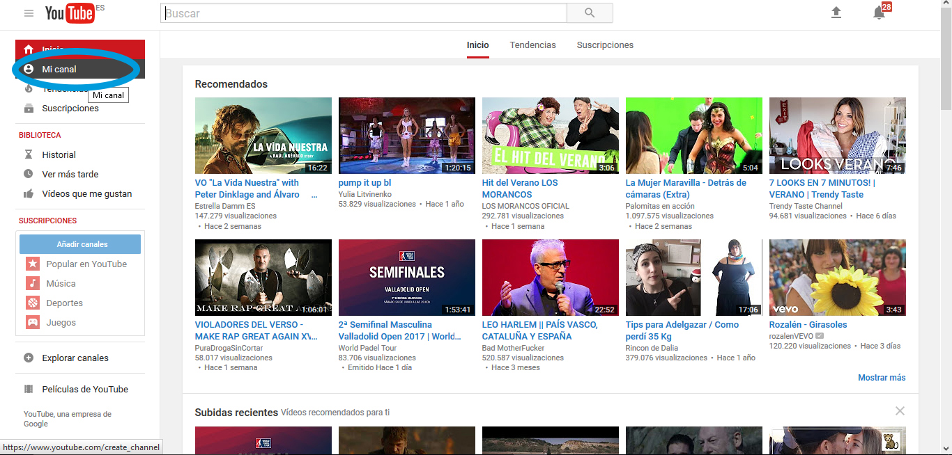The height and width of the screenshot is (455, 952).
Task: Open the La Vida Nuestra video thumbnail
Action: (263, 136)
